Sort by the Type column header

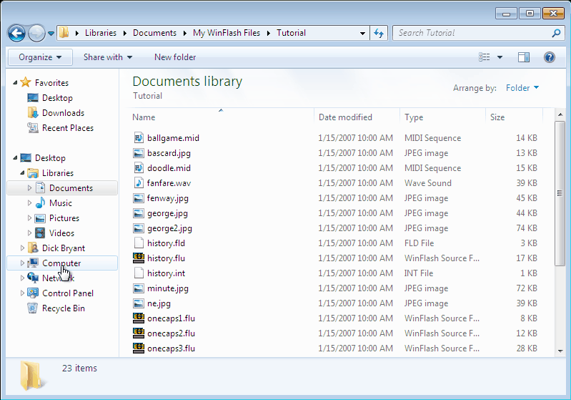coord(442,117)
